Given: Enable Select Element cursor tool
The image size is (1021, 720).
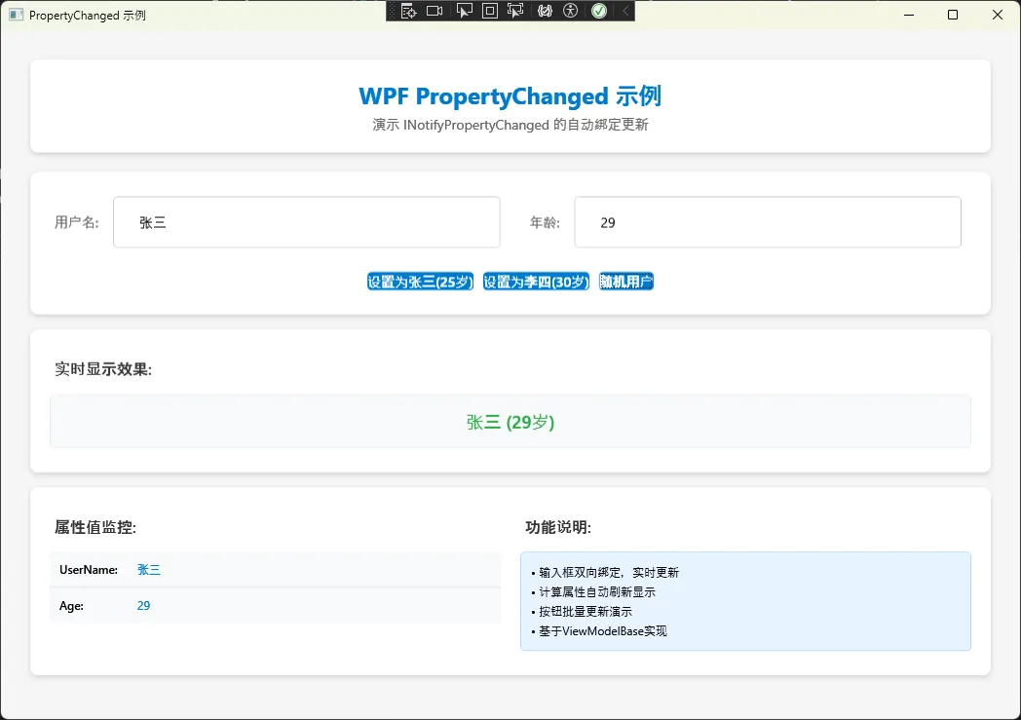Looking at the screenshot, I should (465, 11).
